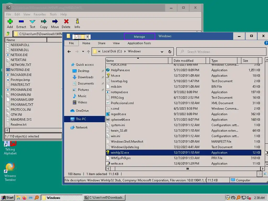Select the regedit.exe file icon
Image resolution: width=268 pixels, height=201 pixels.
(x=108, y=114)
